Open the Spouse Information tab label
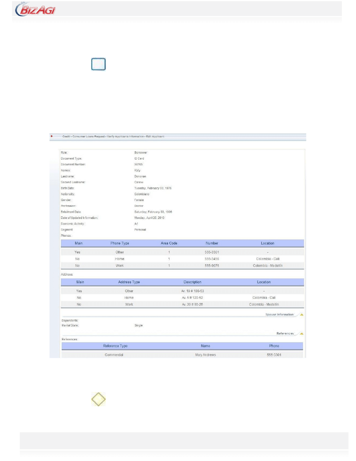 (279, 315)
